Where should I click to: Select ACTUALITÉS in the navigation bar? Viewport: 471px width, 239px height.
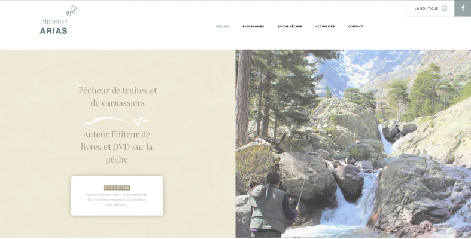coord(325,27)
